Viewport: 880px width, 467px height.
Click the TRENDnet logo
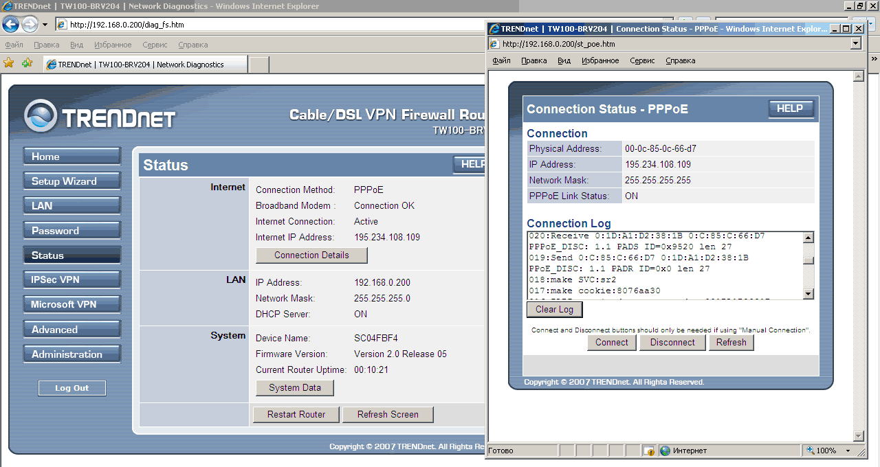point(100,117)
